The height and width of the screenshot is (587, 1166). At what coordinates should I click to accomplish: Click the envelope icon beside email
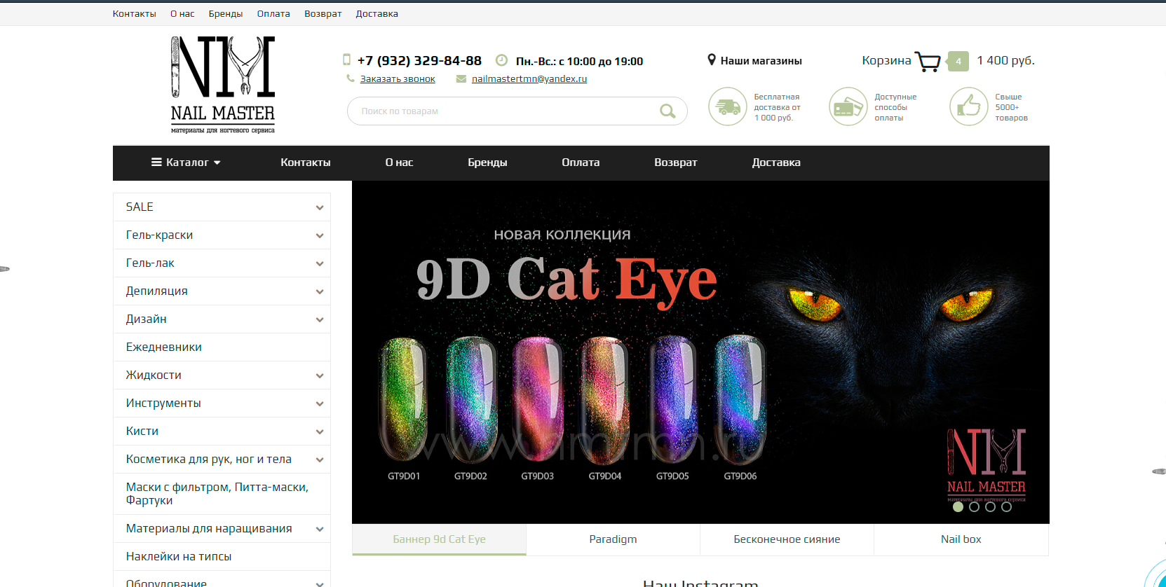[461, 78]
